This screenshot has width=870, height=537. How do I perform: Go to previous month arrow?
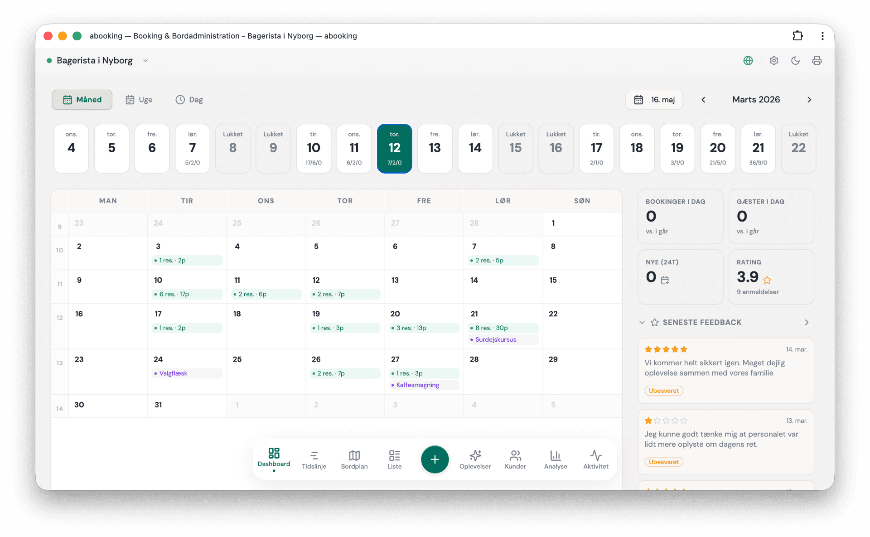[703, 100]
